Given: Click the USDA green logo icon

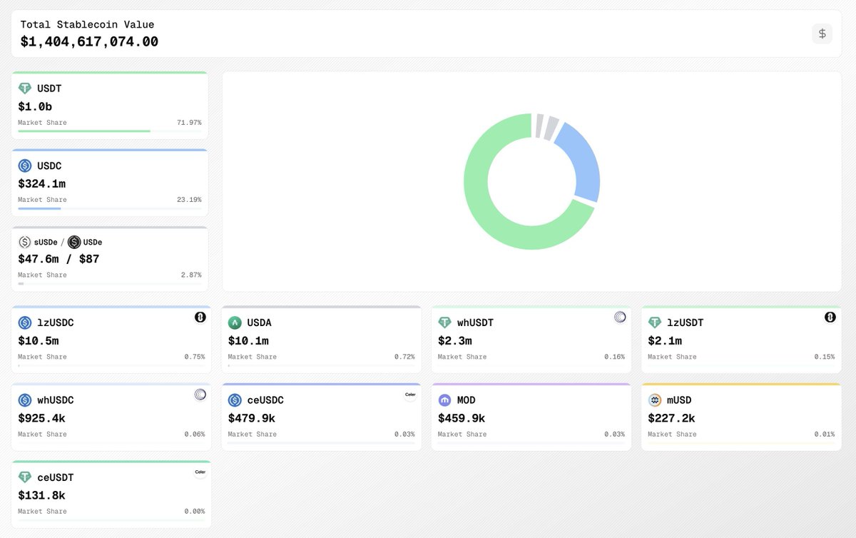Looking at the screenshot, I should (x=235, y=323).
